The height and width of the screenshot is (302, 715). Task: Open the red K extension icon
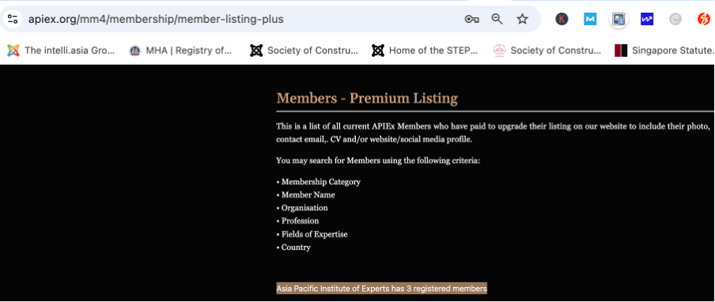(x=562, y=19)
